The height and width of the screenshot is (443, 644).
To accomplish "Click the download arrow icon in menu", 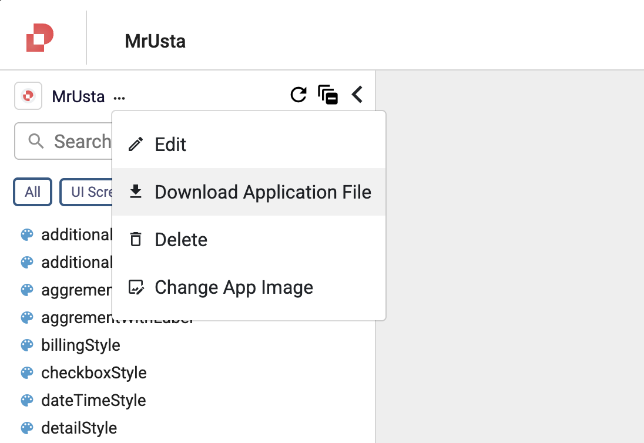I will click(x=136, y=192).
